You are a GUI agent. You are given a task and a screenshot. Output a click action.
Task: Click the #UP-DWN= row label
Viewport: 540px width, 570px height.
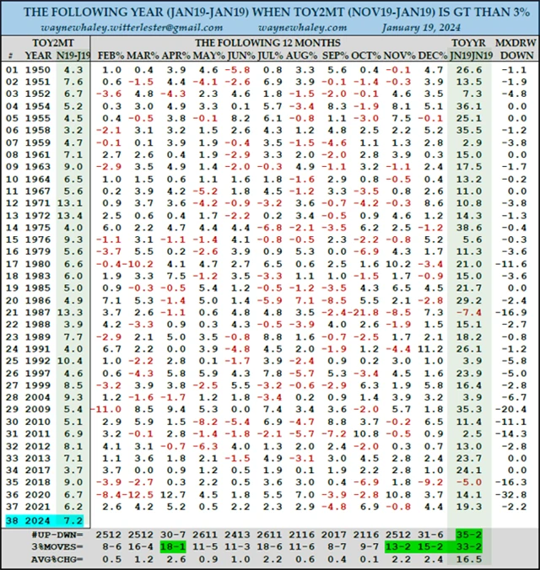point(57,535)
